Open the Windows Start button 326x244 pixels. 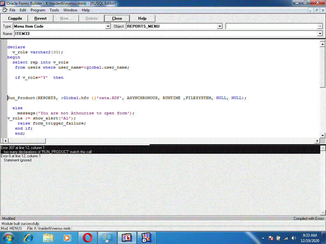pyautogui.click(x=9, y=238)
